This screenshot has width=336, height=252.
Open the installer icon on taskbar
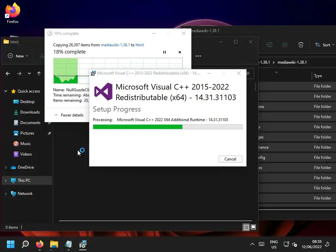click(x=83, y=244)
